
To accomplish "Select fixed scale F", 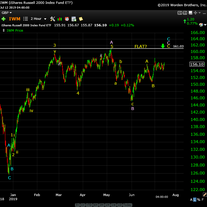I will [203, 200].
